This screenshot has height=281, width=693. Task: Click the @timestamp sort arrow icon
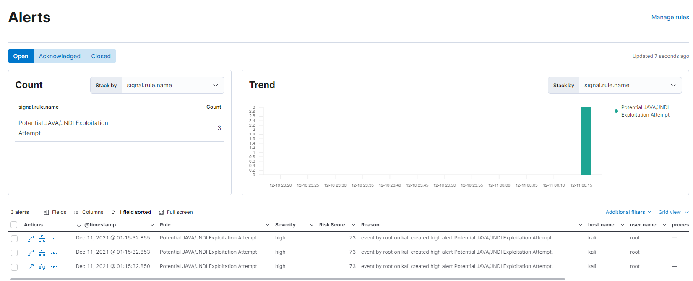(79, 225)
